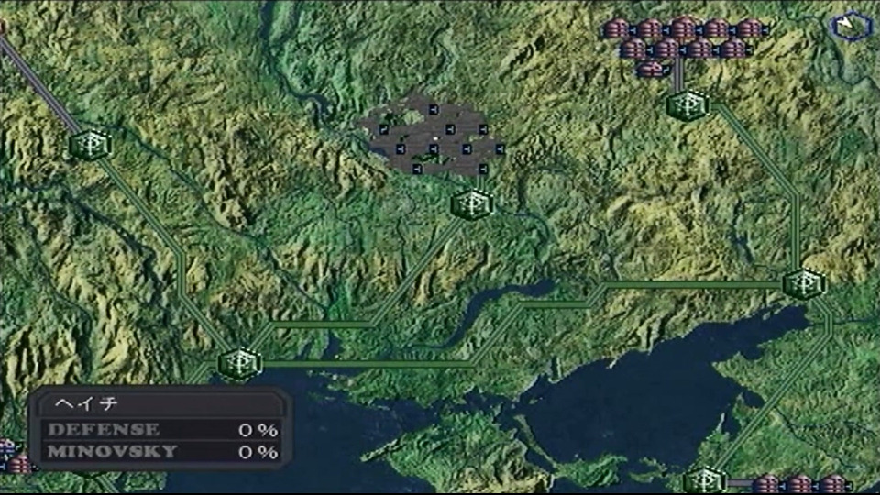
Task: Click the DEFENSE 0 % value
Action: (x=258, y=431)
